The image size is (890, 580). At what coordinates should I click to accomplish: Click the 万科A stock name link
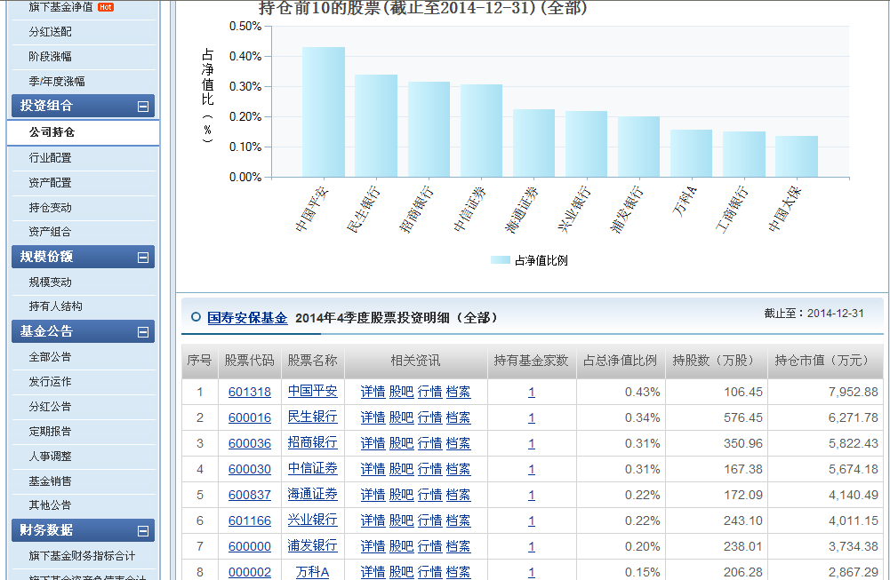[x=313, y=573]
